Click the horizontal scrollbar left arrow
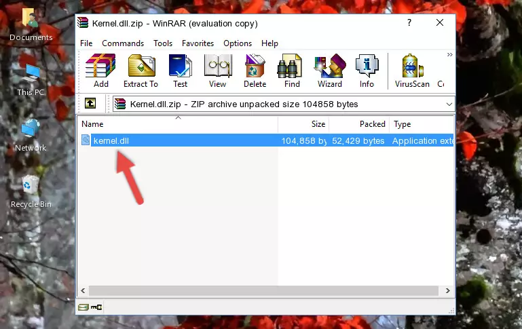This screenshot has width=522, height=329. [x=83, y=291]
